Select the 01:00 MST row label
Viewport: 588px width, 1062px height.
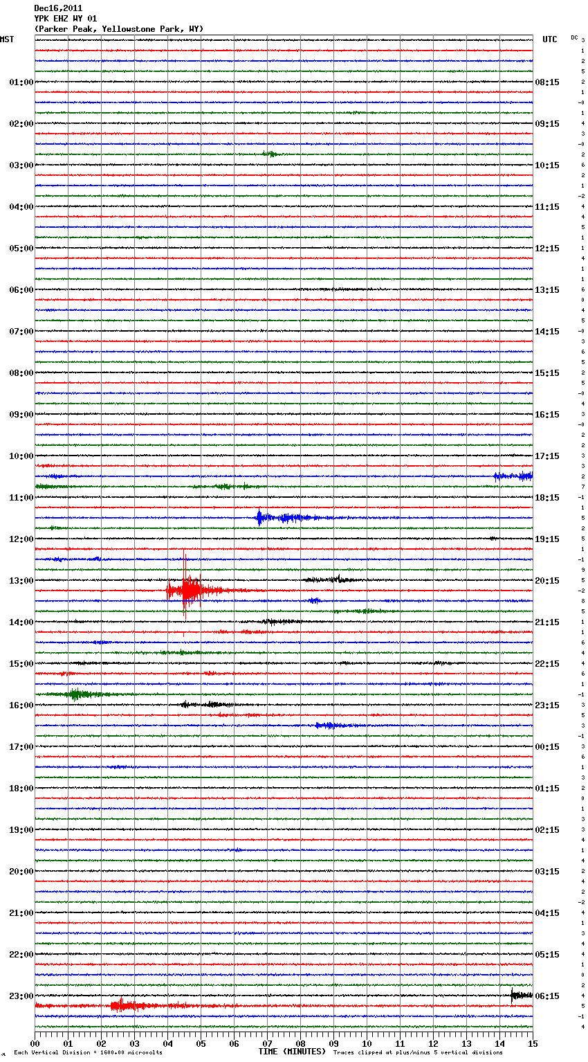click(21, 82)
